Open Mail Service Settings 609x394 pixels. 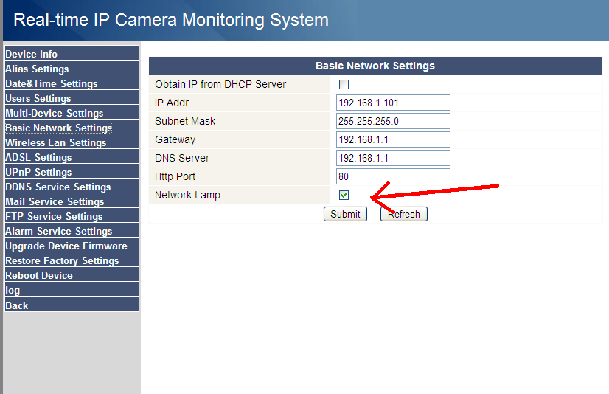pyautogui.click(x=55, y=201)
